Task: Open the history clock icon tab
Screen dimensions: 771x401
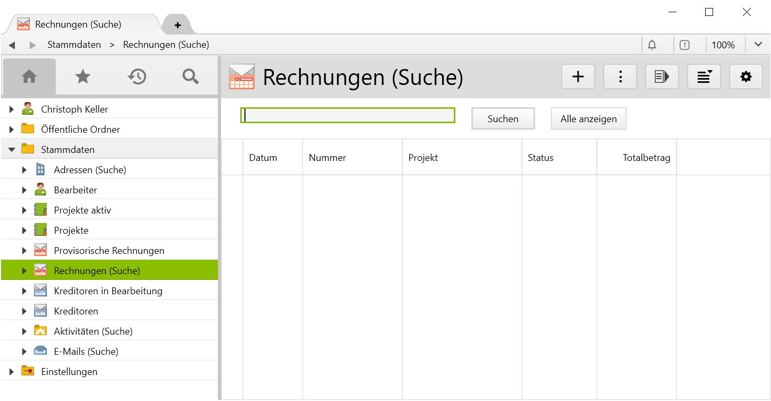Action: (137, 77)
